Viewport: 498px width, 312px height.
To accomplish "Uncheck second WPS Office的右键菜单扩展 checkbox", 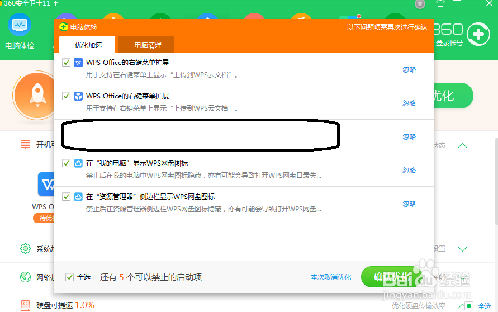I will click(x=66, y=96).
